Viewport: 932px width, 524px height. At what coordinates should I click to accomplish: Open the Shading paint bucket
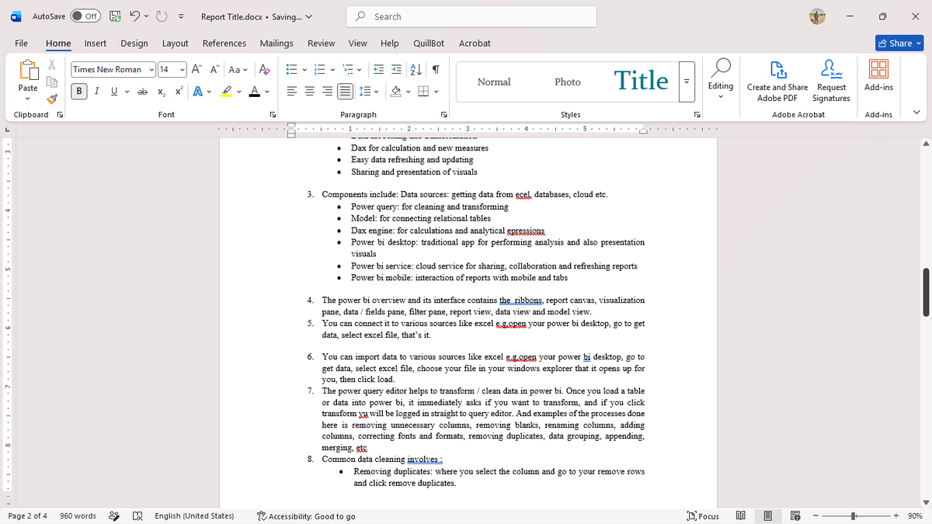(x=395, y=92)
